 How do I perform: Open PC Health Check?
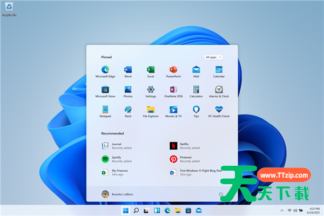219,110
